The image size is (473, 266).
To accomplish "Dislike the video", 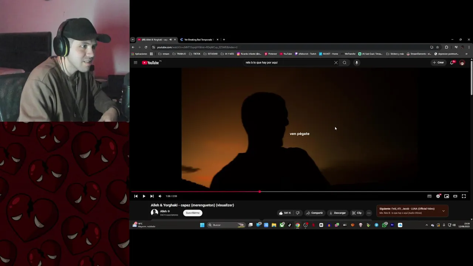I will [298, 213].
